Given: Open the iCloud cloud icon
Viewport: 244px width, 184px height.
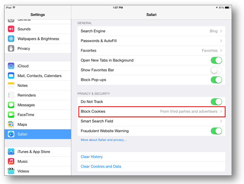Looking at the screenshot, I should pos(11,66).
